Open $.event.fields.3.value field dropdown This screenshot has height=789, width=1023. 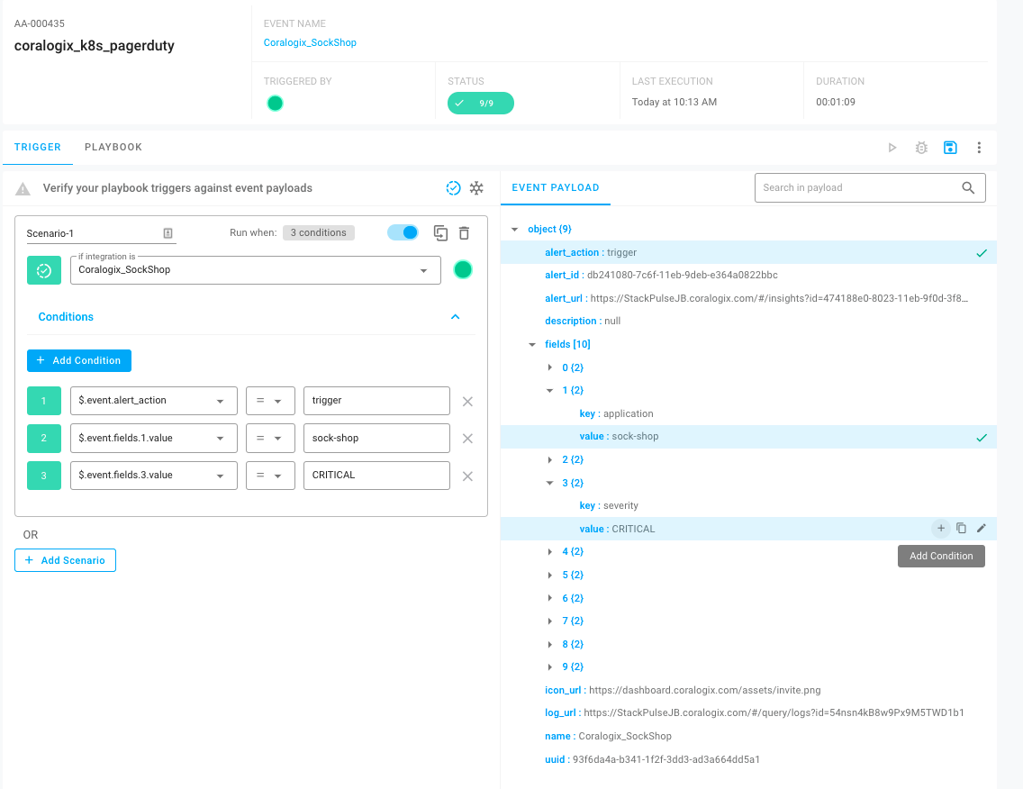point(154,475)
